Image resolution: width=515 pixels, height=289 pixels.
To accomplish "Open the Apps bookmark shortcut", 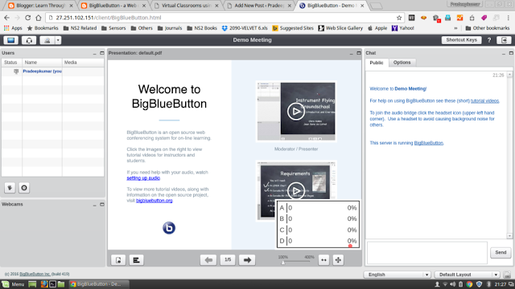I will (13, 28).
